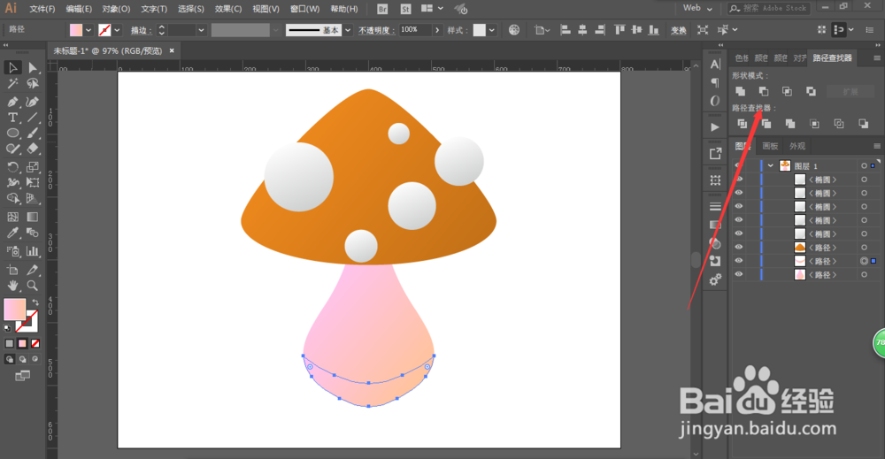This screenshot has width=885, height=459.
Task: Hide the pink stem 路径 layer
Action: click(738, 274)
